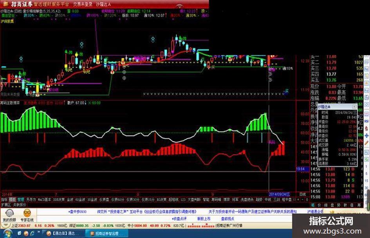Click the red dollar sign sidebar icon
This screenshot has width=370, height=238.
pos(366,128)
